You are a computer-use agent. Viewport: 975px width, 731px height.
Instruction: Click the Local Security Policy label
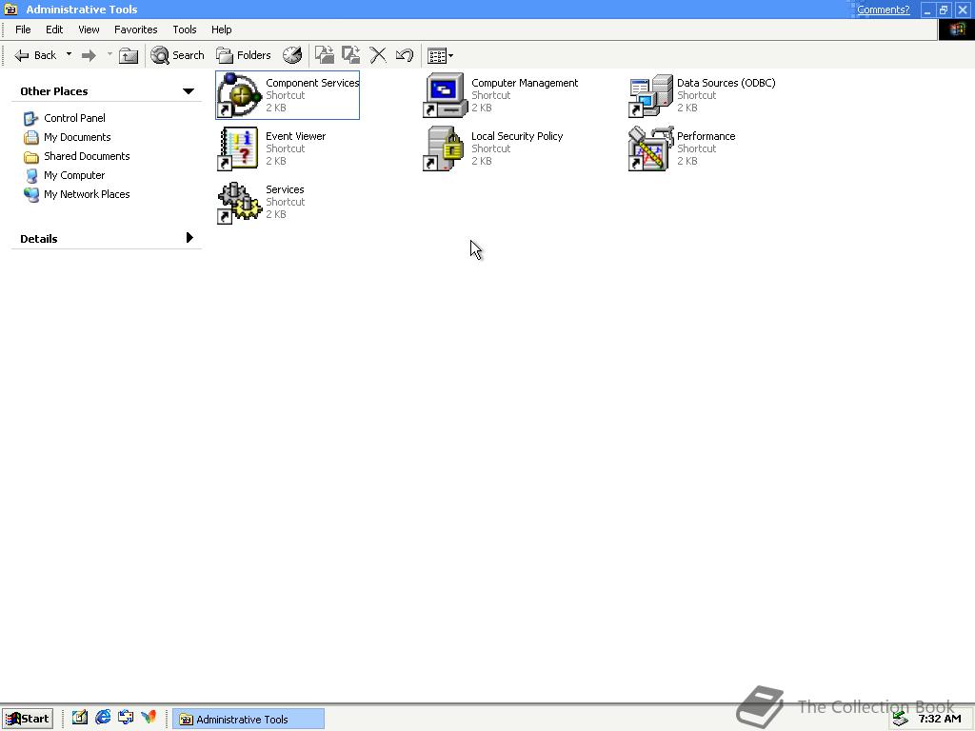[517, 136]
